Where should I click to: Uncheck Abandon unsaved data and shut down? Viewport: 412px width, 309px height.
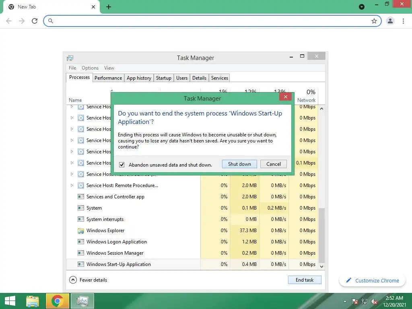coord(122,165)
